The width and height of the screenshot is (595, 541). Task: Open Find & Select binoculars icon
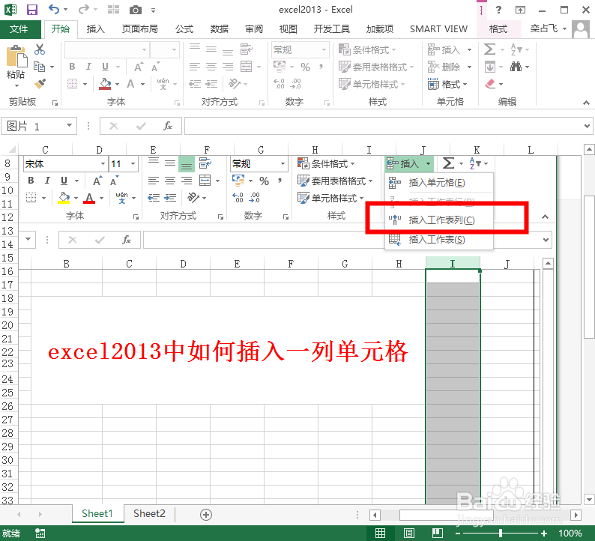(x=516, y=67)
